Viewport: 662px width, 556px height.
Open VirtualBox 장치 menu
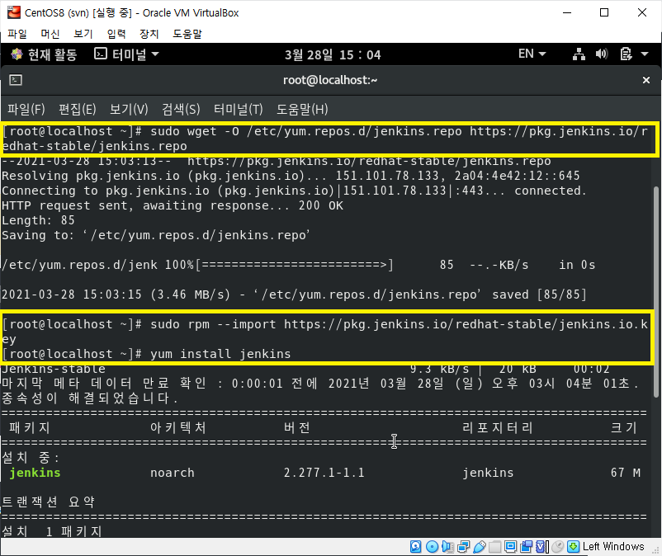coord(149,34)
